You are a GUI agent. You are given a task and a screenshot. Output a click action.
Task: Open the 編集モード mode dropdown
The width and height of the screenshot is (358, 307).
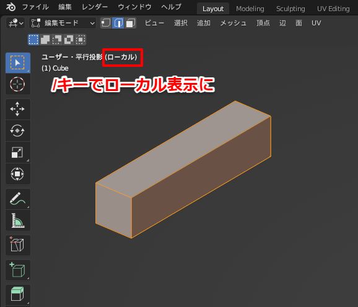tap(63, 23)
